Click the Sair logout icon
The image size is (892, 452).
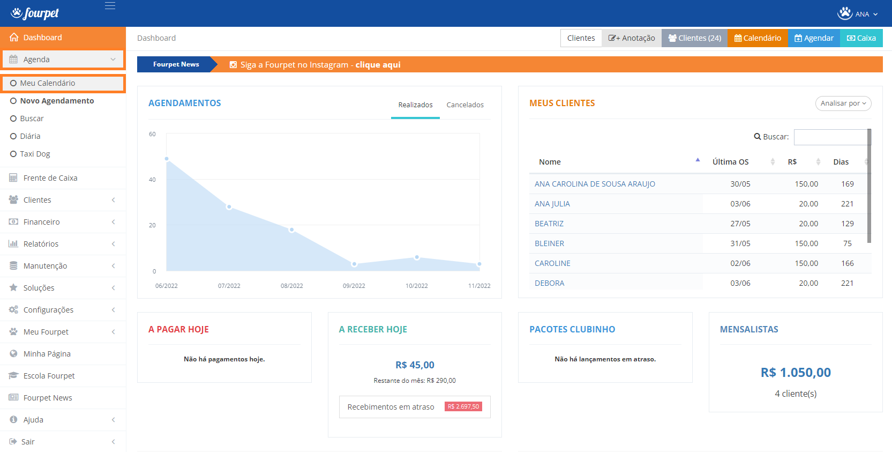pyautogui.click(x=13, y=442)
